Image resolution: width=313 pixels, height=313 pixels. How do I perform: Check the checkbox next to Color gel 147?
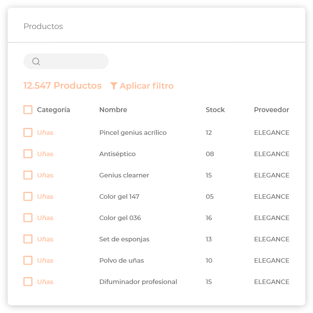[x=28, y=196]
